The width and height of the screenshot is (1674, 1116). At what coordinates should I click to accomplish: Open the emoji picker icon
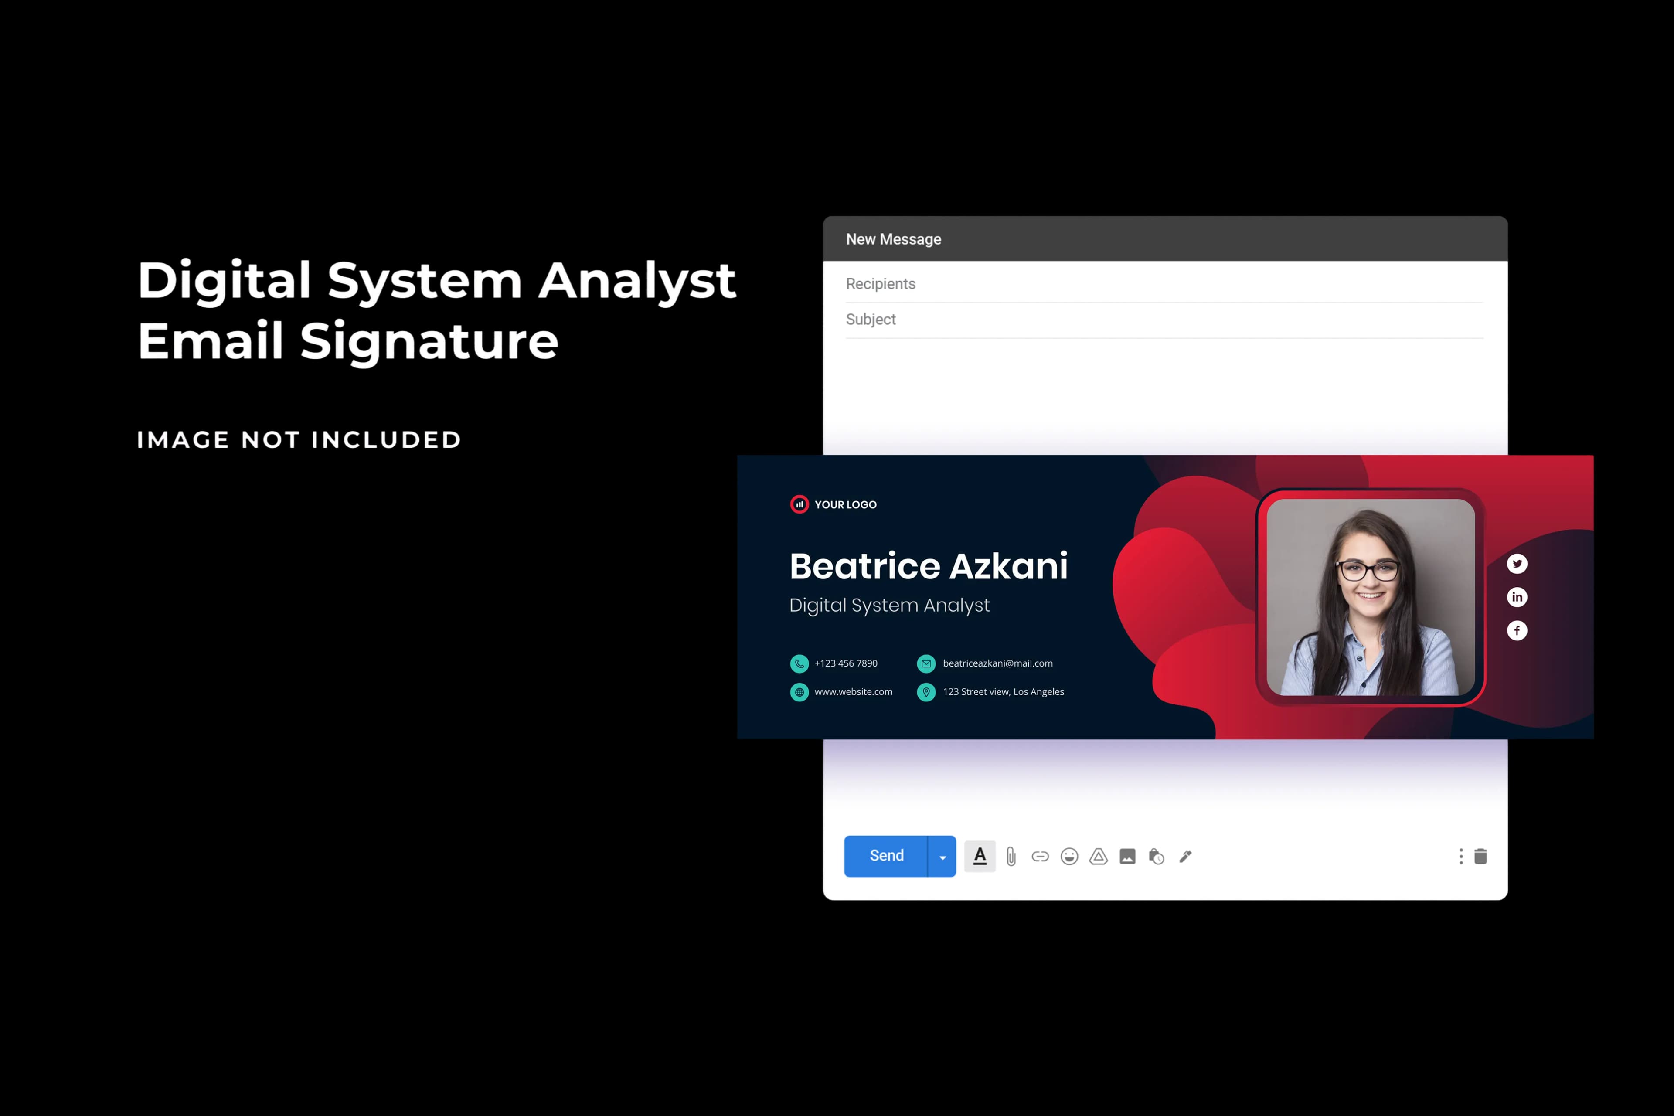pyautogui.click(x=1069, y=857)
